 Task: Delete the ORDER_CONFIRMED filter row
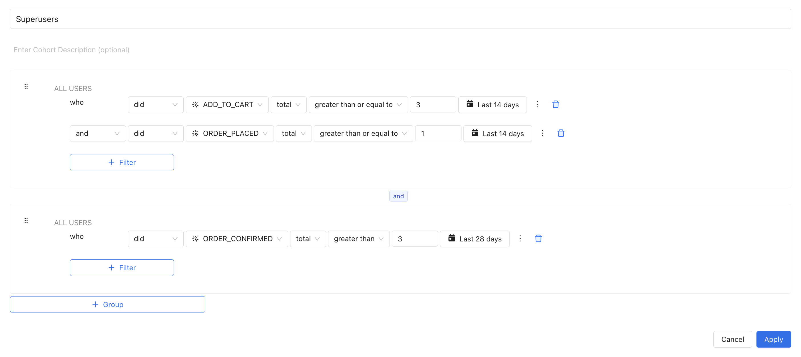click(538, 238)
